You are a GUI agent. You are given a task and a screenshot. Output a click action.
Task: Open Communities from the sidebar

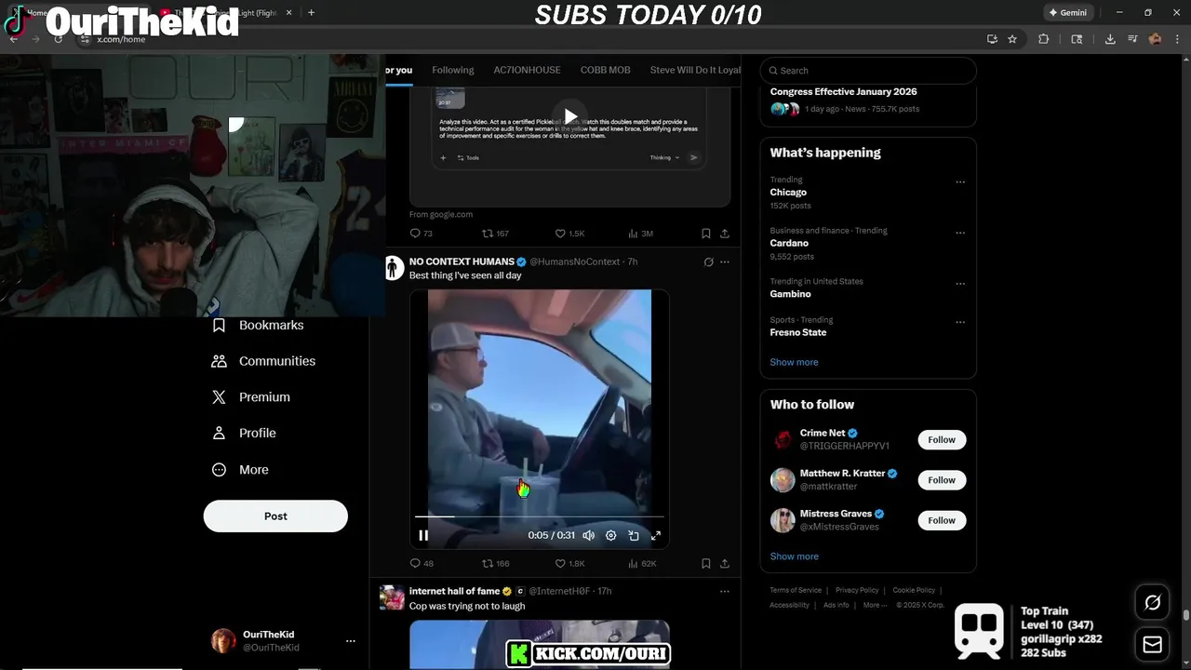263,361
